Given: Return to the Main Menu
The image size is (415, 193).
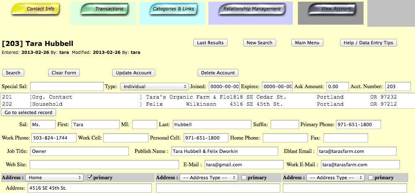Looking at the screenshot, I should point(307,43).
